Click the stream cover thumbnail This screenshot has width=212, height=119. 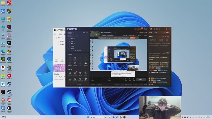(x=95, y=34)
